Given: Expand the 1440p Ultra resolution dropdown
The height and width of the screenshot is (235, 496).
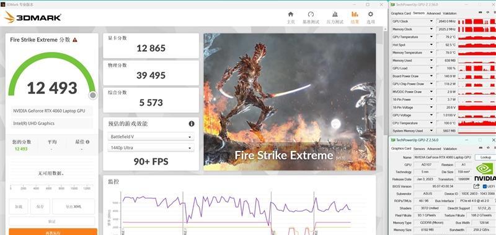Looking at the screenshot, I should click(151, 148).
